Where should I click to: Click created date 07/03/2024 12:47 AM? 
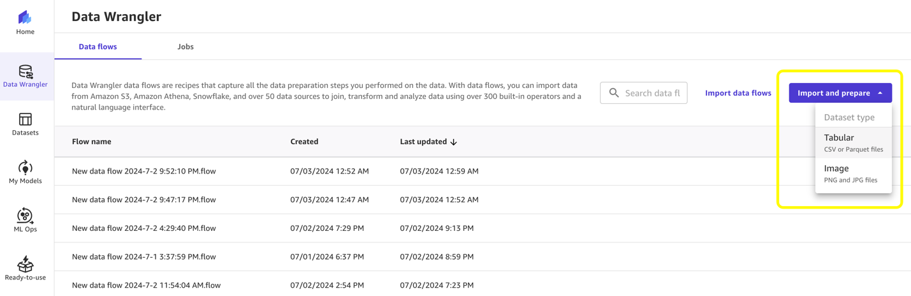pos(330,200)
